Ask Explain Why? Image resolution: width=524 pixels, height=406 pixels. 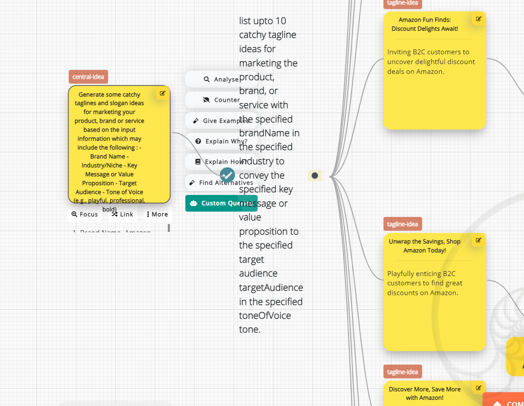click(221, 141)
